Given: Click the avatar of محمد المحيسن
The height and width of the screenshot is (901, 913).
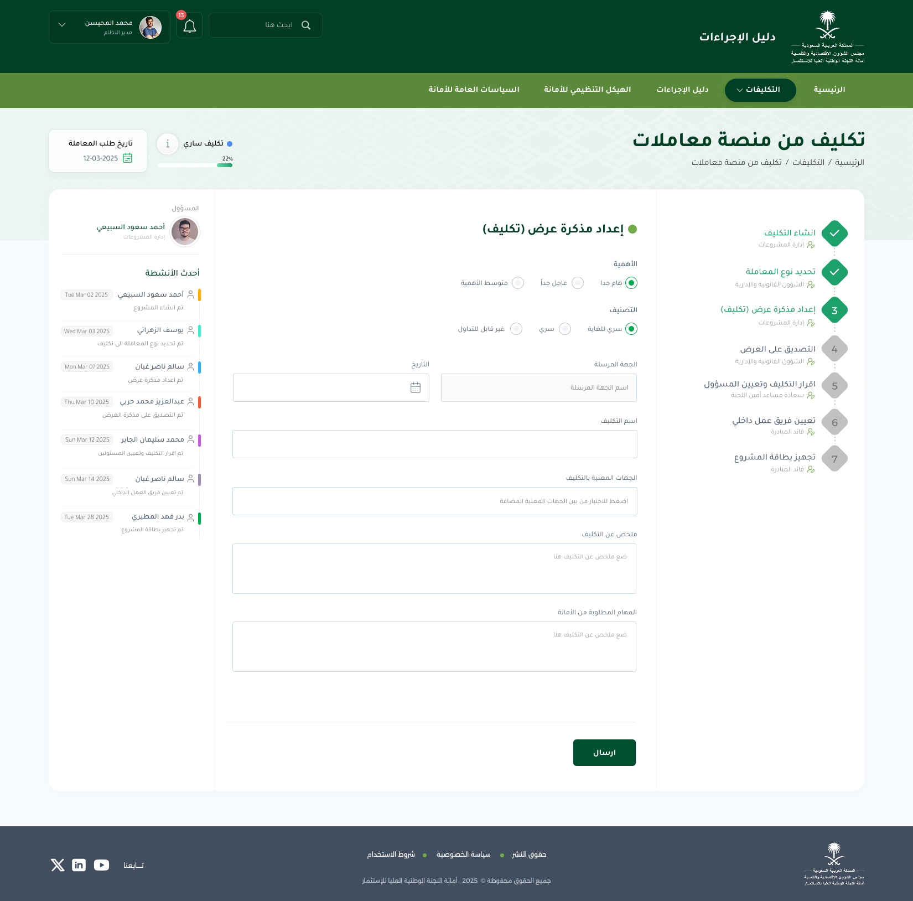Looking at the screenshot, I should point(151,27).
